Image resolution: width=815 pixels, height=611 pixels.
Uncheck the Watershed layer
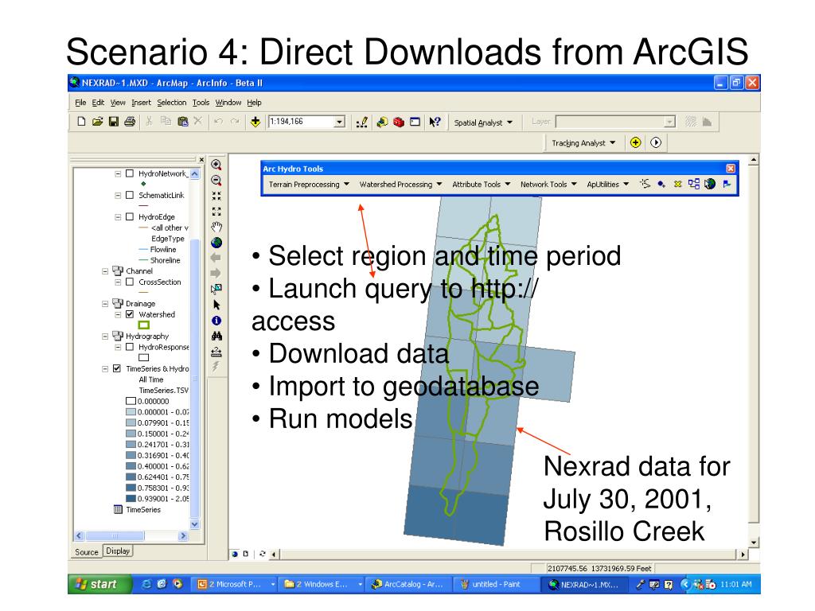click(130, 314)
